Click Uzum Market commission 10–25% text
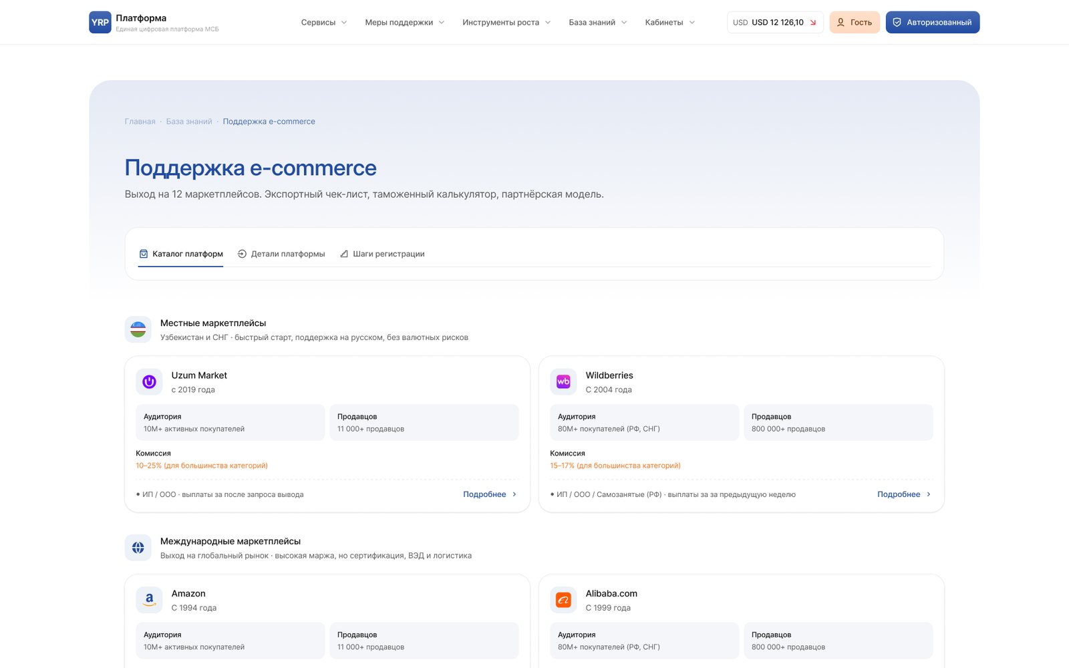Viewport: 1069px width, 668px height. (x=202, y=466)
